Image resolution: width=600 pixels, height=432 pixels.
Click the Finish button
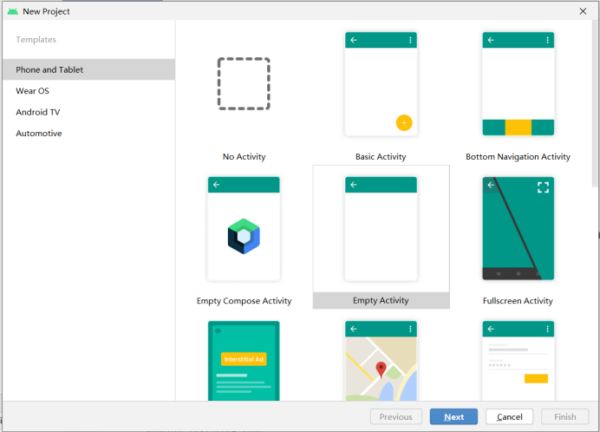564,416
